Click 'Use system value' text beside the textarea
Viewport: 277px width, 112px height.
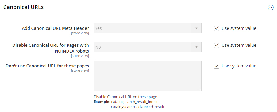tap(239, 66)
